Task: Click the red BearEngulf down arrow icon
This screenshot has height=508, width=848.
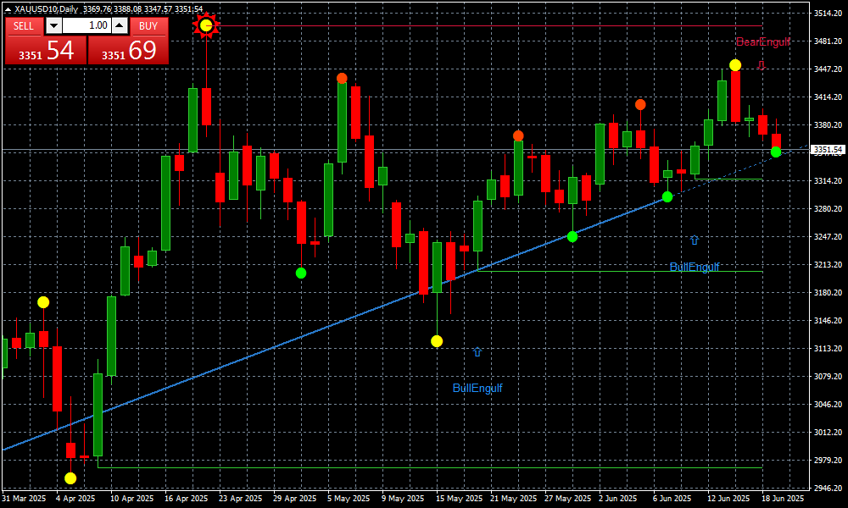Action: [x=762, y=64]
